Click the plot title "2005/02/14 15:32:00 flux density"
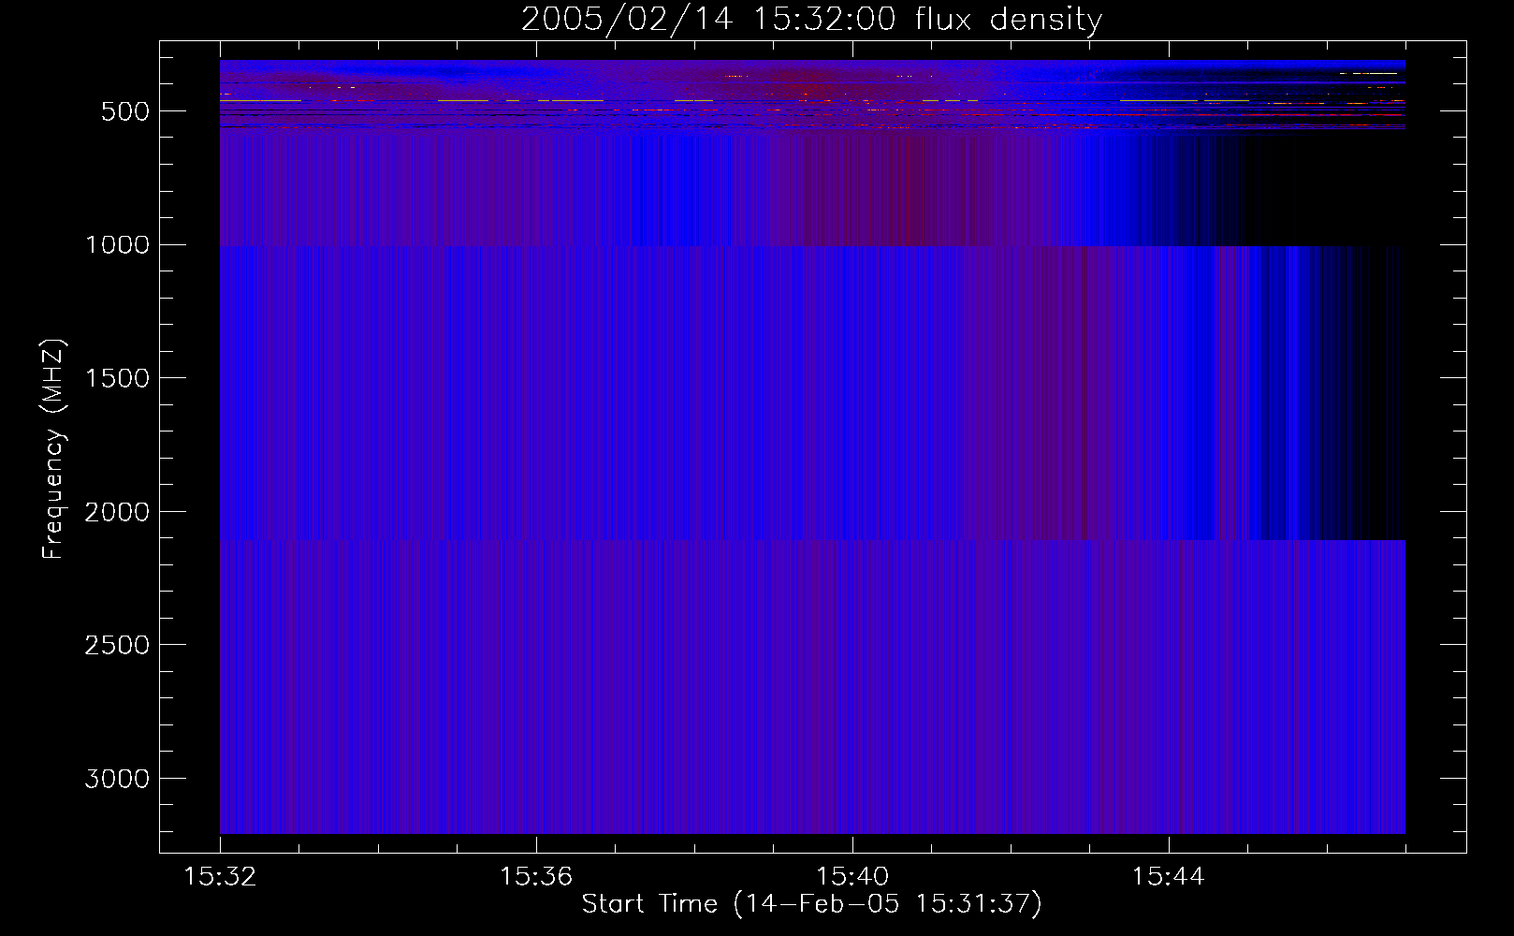The height and width of the screenshot is (936, 1514). (811, 20)
